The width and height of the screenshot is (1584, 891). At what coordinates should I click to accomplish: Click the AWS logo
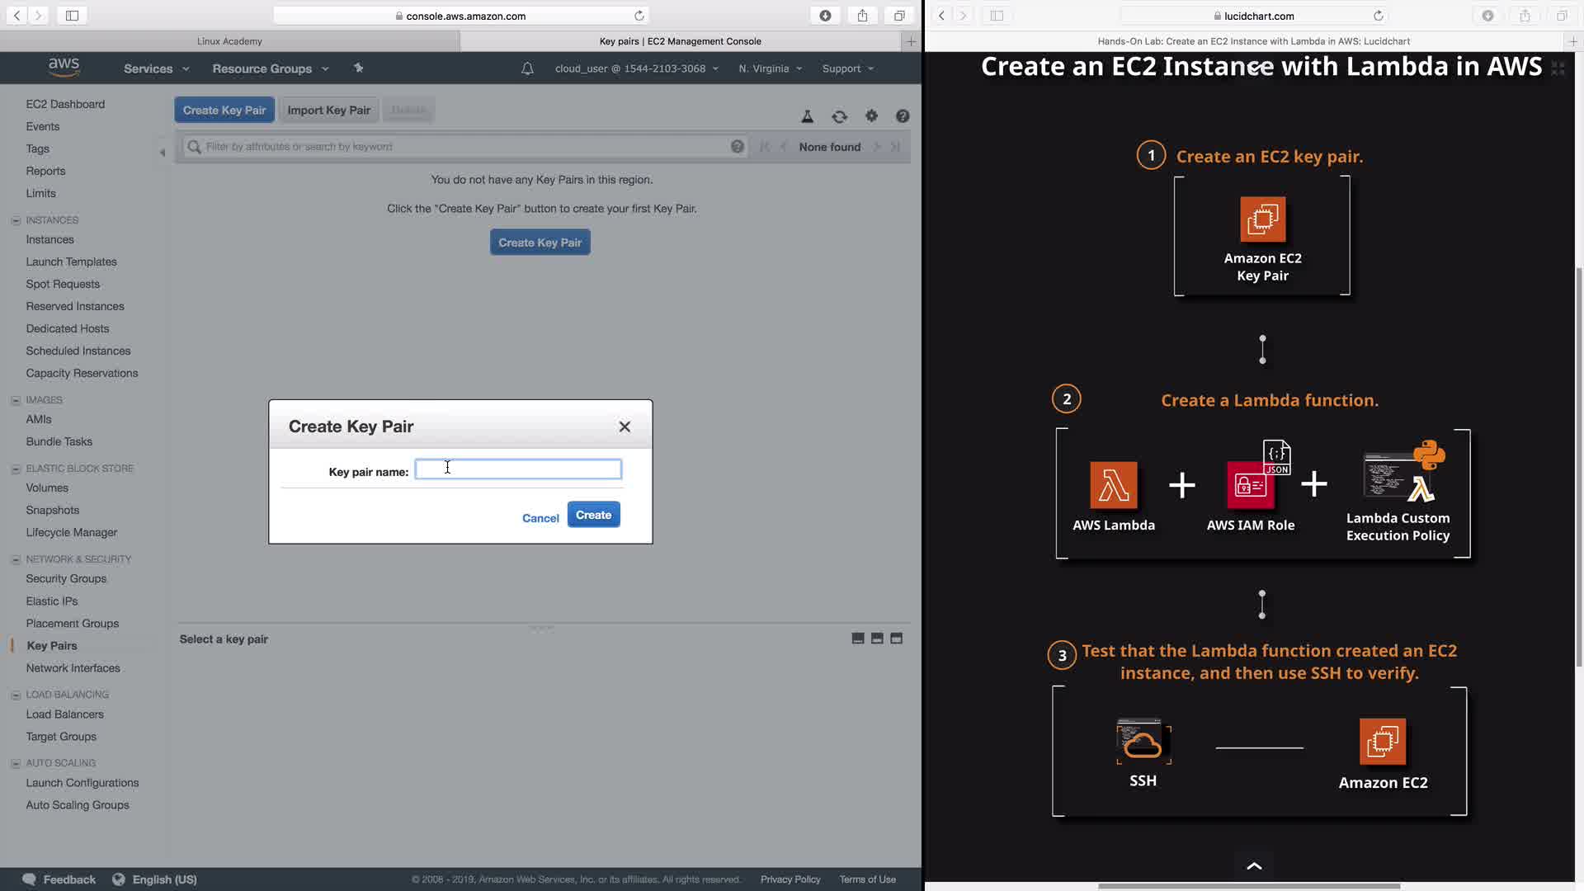(64, 68)
